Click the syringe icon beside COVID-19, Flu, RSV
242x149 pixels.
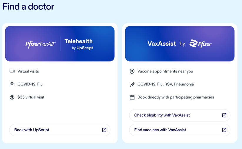pyautogui.click(x=132, y=84)
